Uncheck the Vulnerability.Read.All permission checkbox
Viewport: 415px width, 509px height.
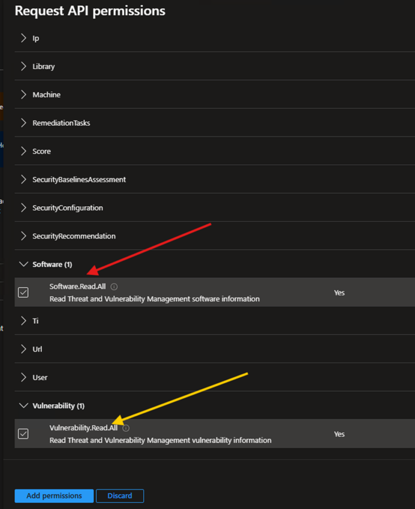(23, 434)
